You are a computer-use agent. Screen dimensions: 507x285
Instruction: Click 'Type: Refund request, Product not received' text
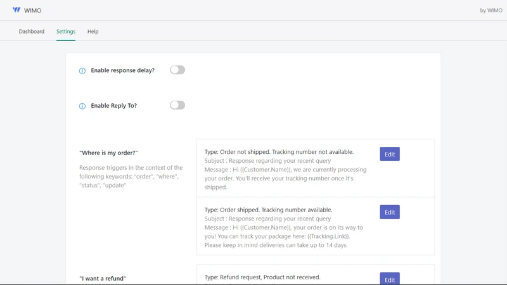(262, 277)
